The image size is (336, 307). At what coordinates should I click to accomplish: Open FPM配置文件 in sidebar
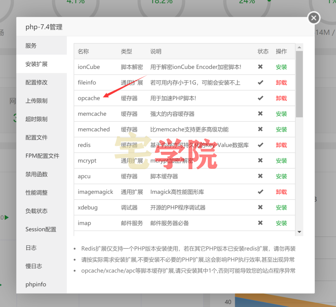click(42, 156)
